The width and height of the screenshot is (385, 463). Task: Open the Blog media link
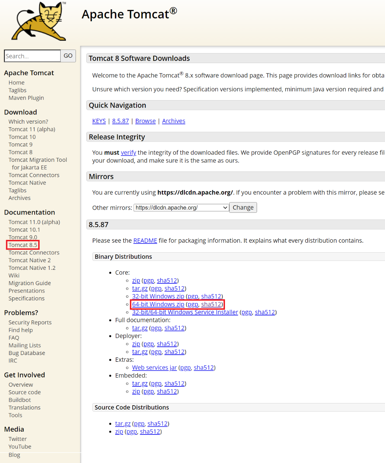coord(14,455)
